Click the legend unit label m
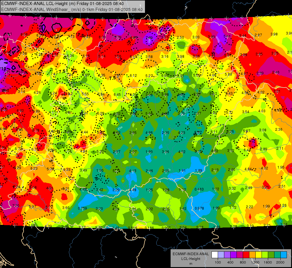 191,264
